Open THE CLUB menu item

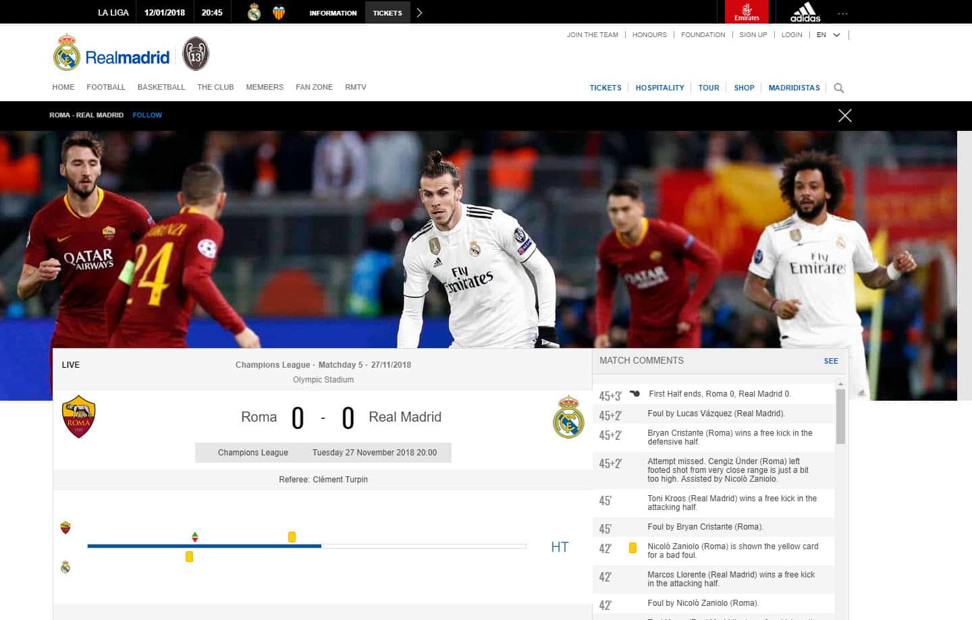215,87
